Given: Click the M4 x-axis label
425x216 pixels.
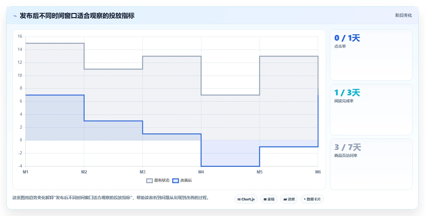Looking at the screenshot, I should [201, 172].
